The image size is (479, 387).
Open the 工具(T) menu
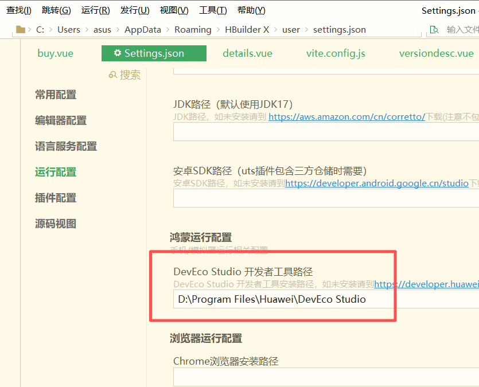213,10
